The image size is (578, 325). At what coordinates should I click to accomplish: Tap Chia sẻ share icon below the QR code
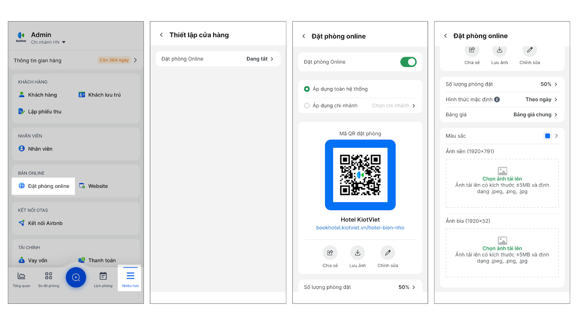(x=330, y=253)
